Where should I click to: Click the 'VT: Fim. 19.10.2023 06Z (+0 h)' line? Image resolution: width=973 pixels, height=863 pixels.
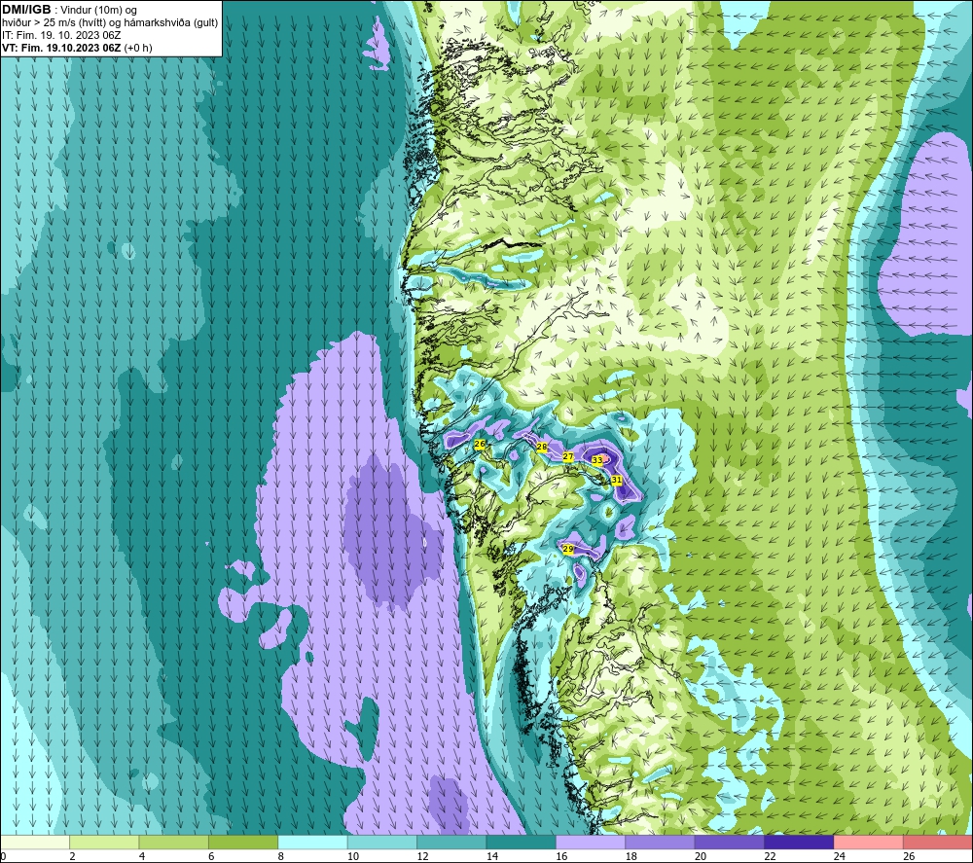(x=77, y=48)
